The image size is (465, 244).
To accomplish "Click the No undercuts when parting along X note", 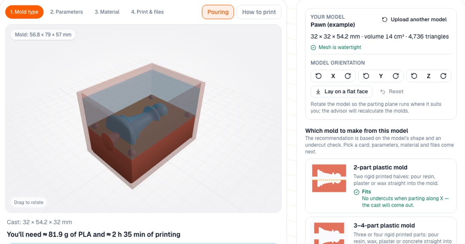I will pos(405,202).
